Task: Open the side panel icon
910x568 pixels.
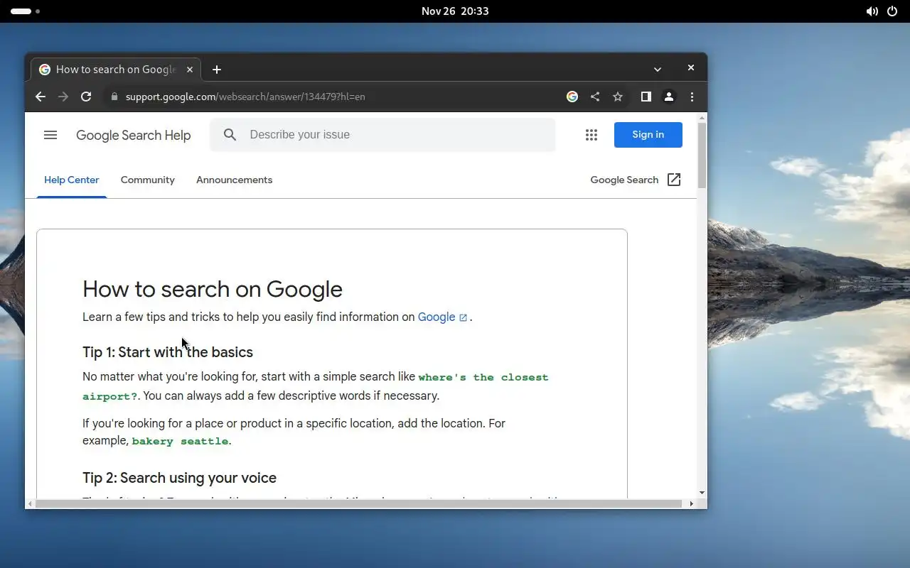Action: (x=646, y=97)
